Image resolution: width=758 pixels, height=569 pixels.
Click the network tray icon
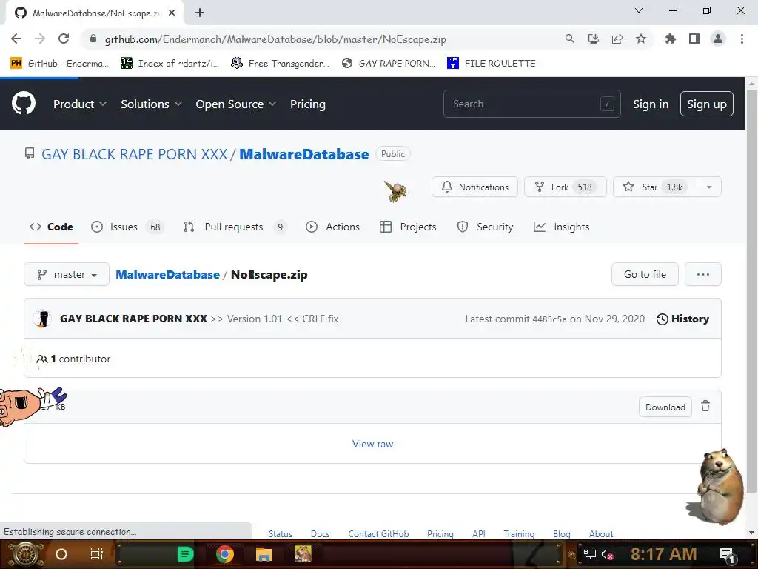[x=589, y=554]
